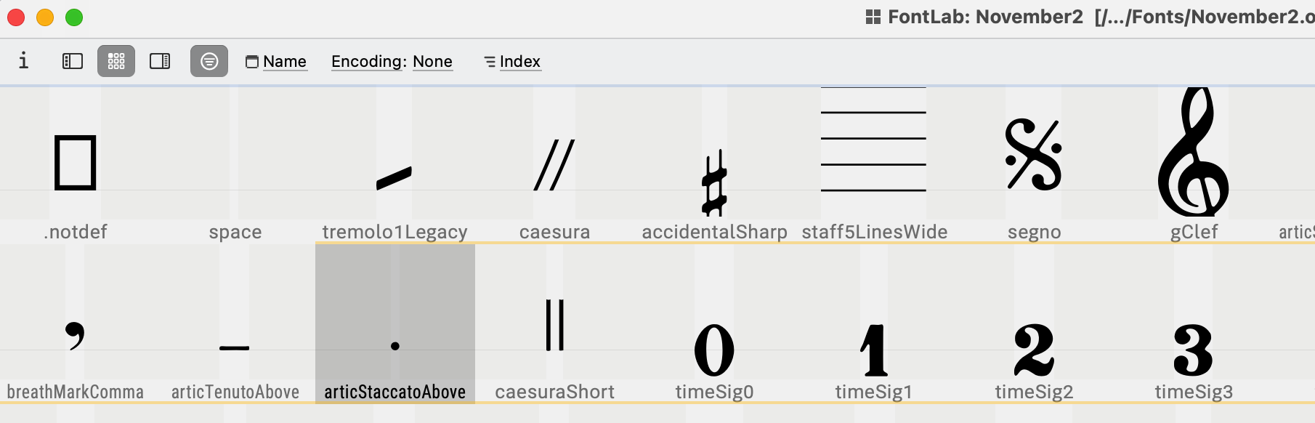Select the empty space glyph cell
This screenshot has width=1315, height=423.
(x=235, y=164)
